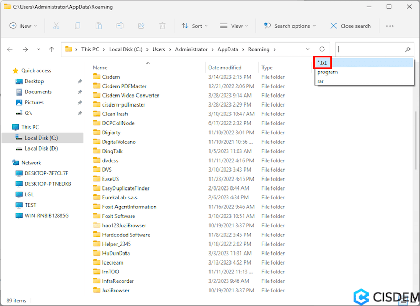Refresh the current folder view
Screen dimensions: 420x306
322,49
